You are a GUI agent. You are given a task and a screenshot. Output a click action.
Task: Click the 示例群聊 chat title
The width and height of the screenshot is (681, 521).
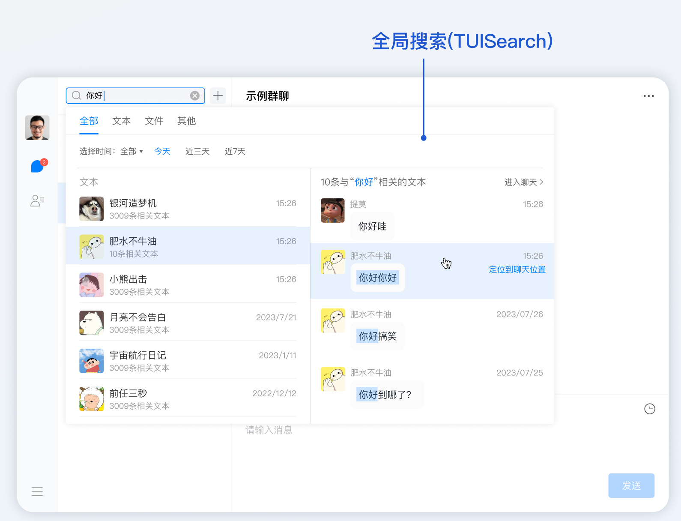(x=268, y=96)
